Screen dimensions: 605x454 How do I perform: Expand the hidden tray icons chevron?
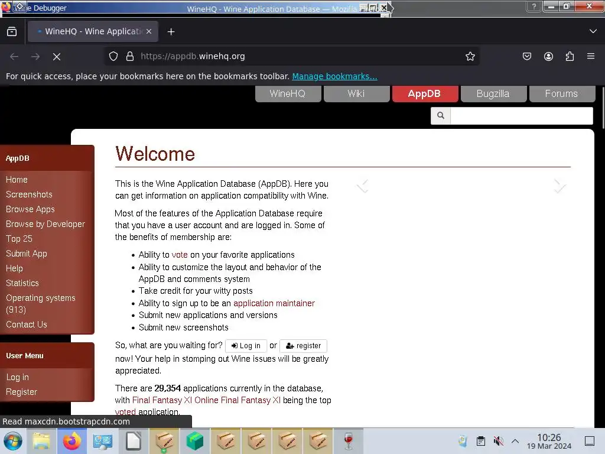click(x=515, y=441)
